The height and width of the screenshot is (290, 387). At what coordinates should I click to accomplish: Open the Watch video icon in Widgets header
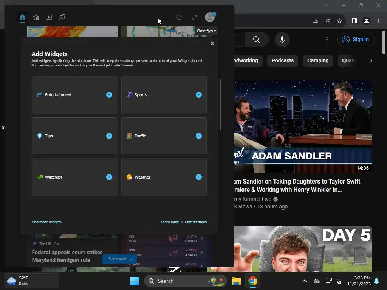point(49,17)
